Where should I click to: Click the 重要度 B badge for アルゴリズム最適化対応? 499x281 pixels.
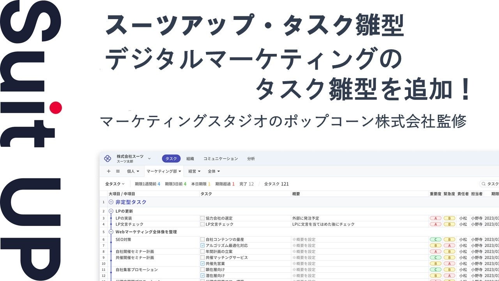435,245
